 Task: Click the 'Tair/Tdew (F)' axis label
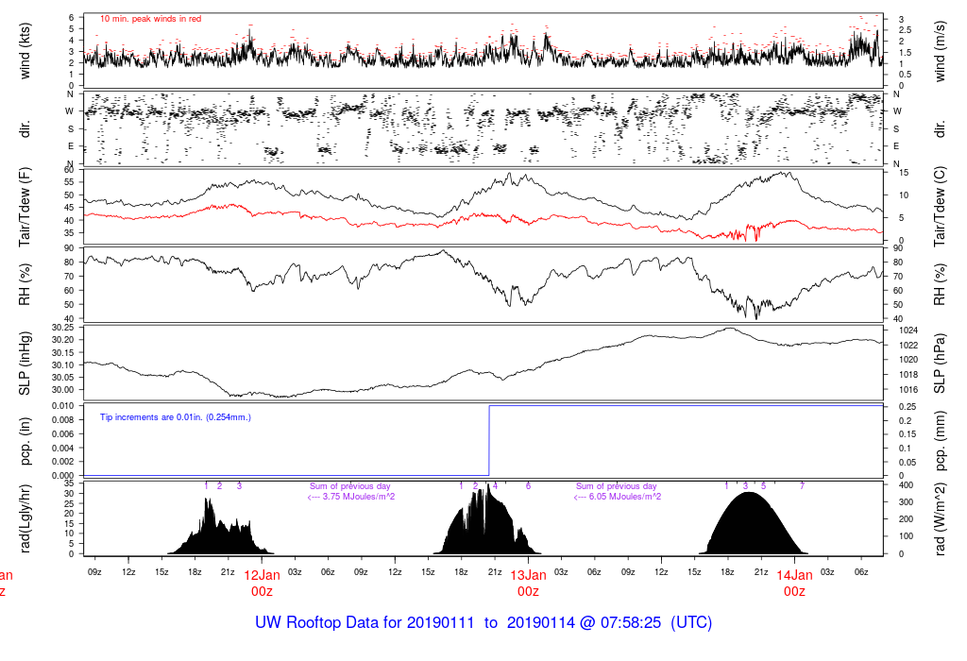pos(25,207)
